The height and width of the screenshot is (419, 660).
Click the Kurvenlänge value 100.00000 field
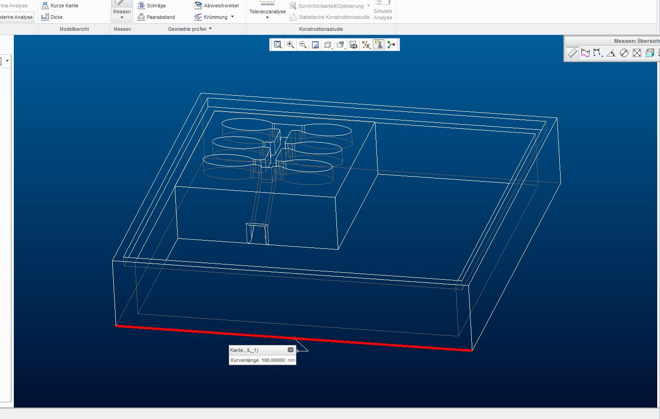pos(273,360)
